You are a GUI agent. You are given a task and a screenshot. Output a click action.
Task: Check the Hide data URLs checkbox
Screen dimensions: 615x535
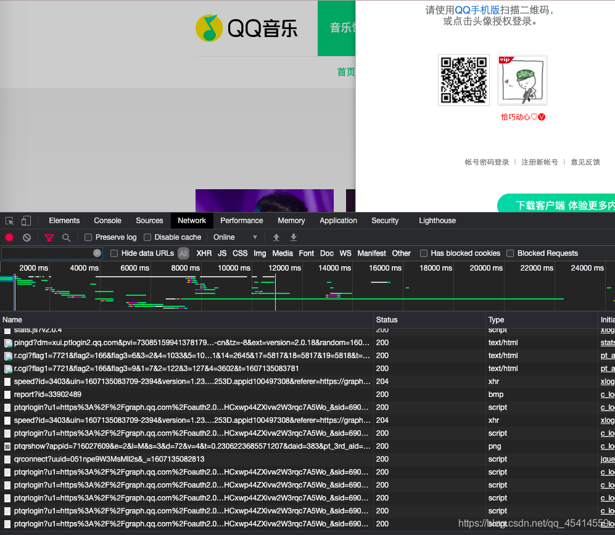114,253
